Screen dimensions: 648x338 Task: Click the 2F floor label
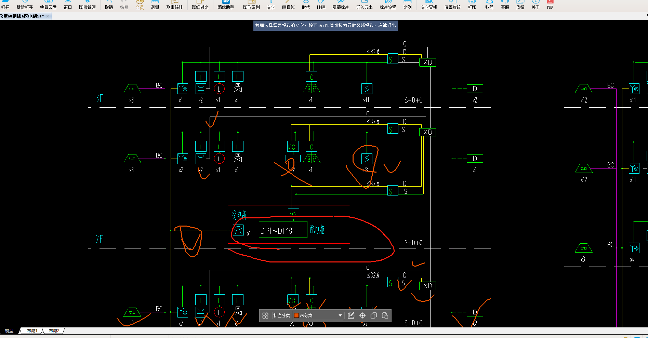tap(99, 239)
